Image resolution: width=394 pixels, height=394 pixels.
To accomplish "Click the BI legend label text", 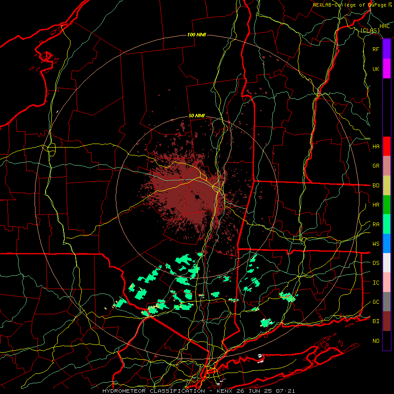I will click(376, 321).
